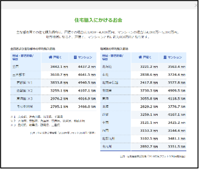
Task: Click the value 4641.5 万円
Action: point(87,75)
